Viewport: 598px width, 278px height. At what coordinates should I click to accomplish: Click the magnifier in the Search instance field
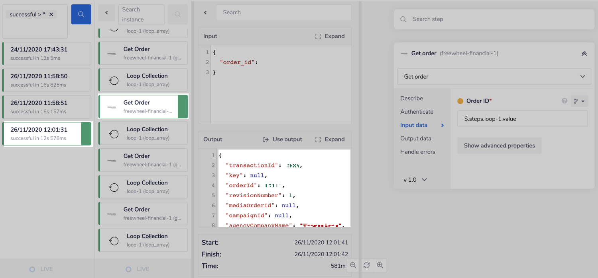coord(178,14)
